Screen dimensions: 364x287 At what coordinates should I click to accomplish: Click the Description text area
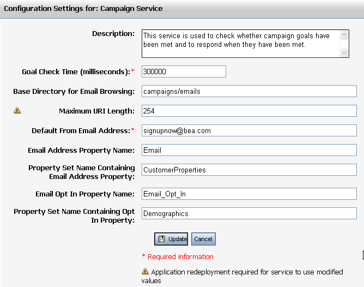[x=245, y=44]
